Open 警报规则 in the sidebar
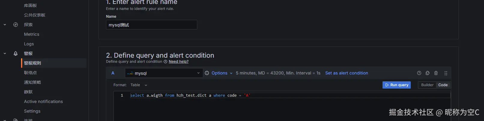This screenshot has height=121, width=484. pos(32,63)
